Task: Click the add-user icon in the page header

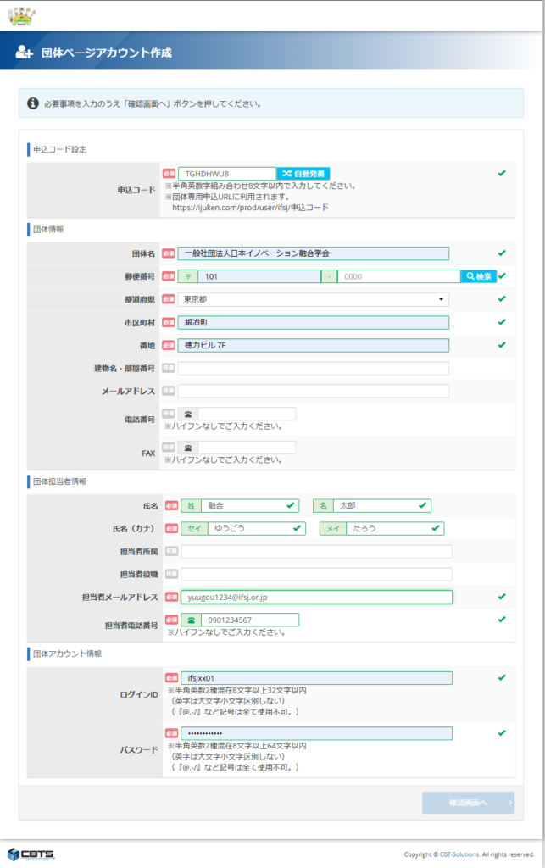Action: coord(24,53)
